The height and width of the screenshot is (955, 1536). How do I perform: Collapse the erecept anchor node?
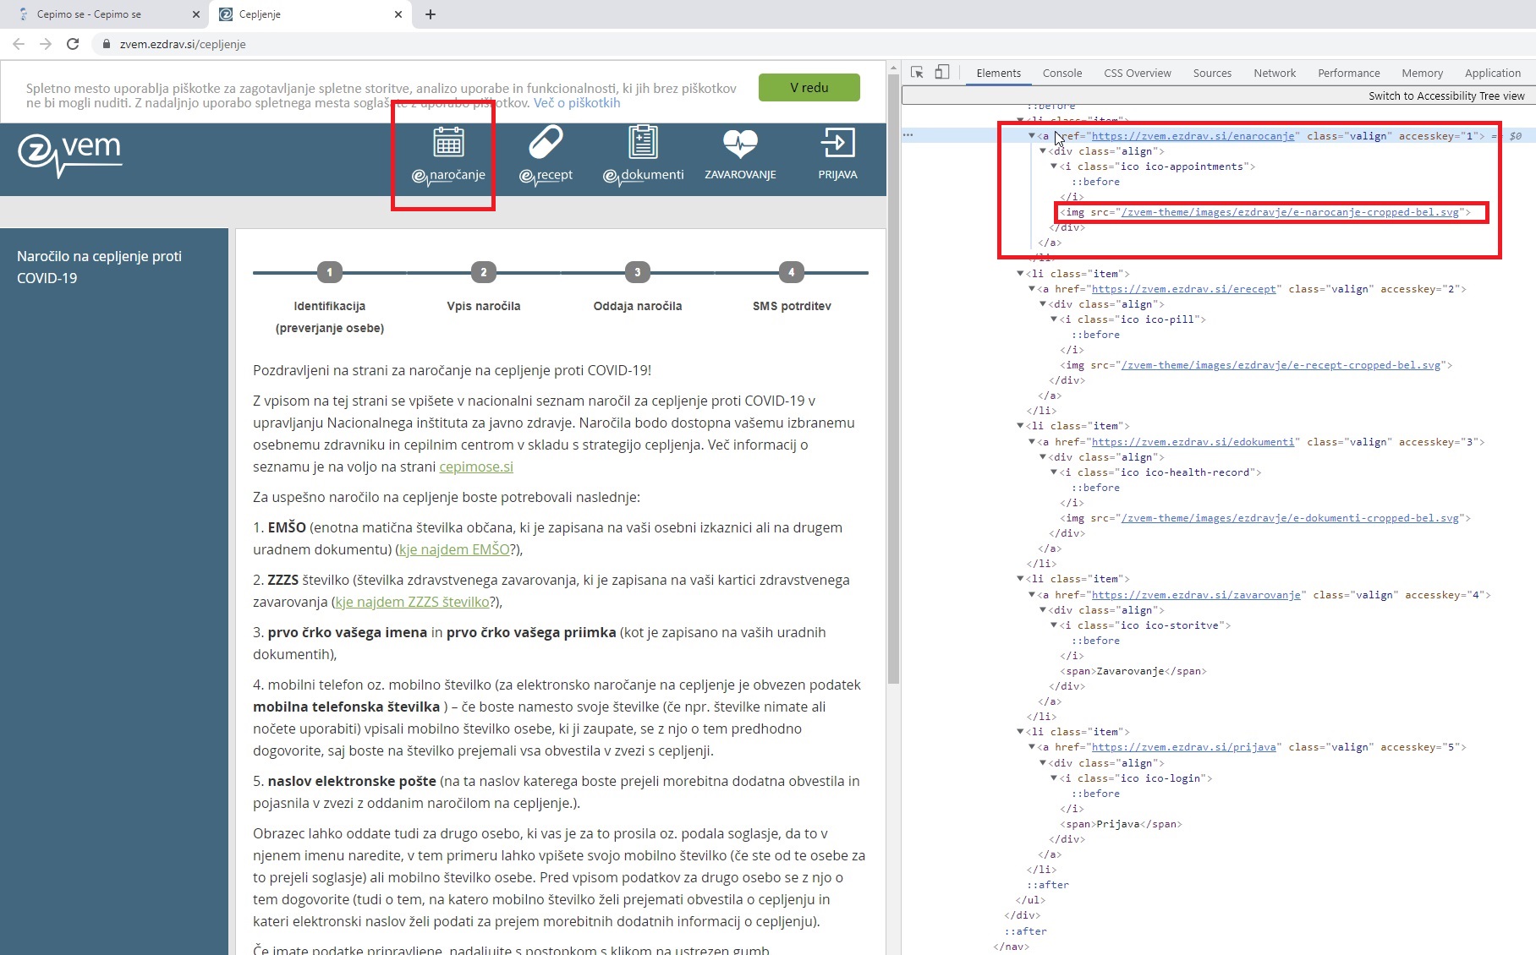pos(1032,289)
